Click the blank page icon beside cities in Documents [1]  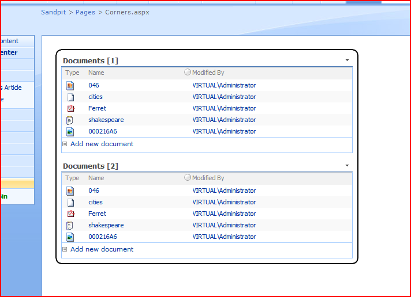[70, 97]
